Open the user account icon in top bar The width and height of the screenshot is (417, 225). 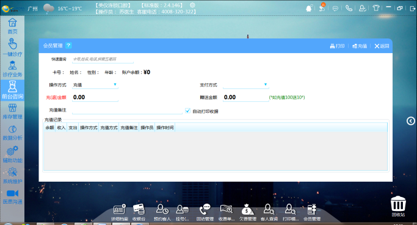(x=362, y=9)
